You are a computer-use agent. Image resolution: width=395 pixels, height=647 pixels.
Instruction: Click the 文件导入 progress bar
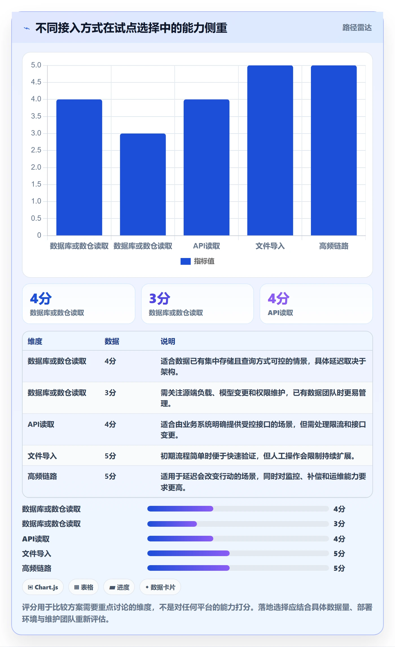(x=238, y=553)
